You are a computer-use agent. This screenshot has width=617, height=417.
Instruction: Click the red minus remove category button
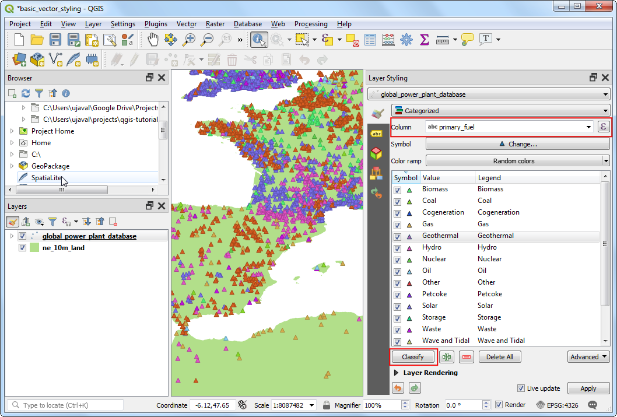[467, 357]
